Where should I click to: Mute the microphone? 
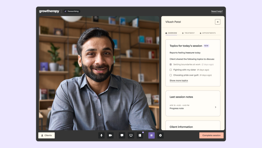click(x=101, y=135)
